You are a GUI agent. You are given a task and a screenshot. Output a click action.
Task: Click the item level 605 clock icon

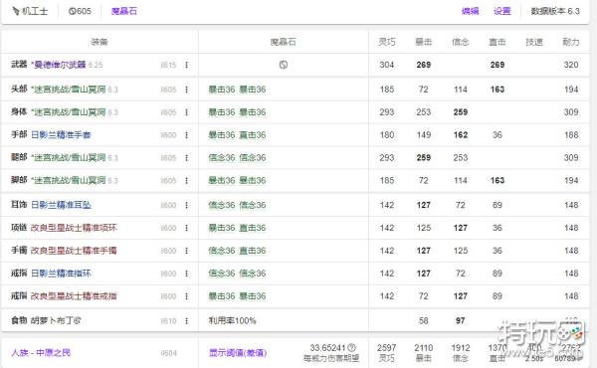coord(72,11)
